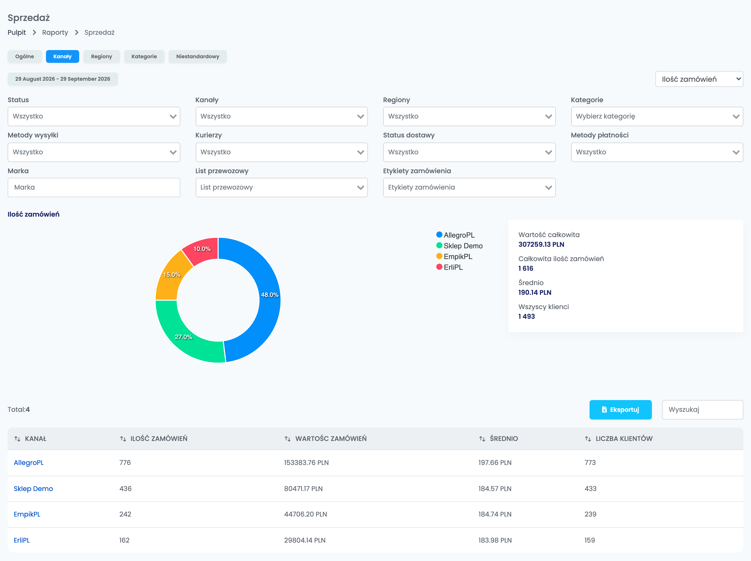
Task: Open the Sklep Demo channel link
Action: (33, 489)
